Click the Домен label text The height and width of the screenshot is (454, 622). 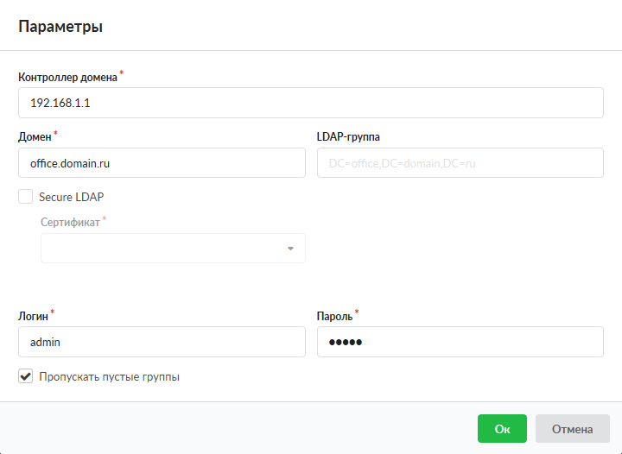pyautogui.click(x=35, y=136)
